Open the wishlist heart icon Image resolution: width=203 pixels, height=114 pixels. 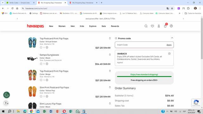pyautogui.click(x=152, y=26)
